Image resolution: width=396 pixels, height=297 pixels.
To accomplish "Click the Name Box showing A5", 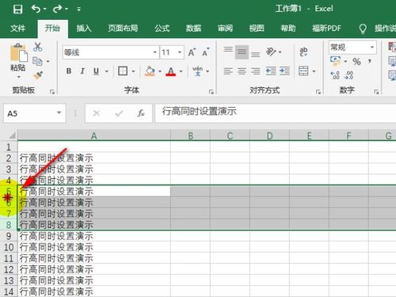I will pos(35,113).
